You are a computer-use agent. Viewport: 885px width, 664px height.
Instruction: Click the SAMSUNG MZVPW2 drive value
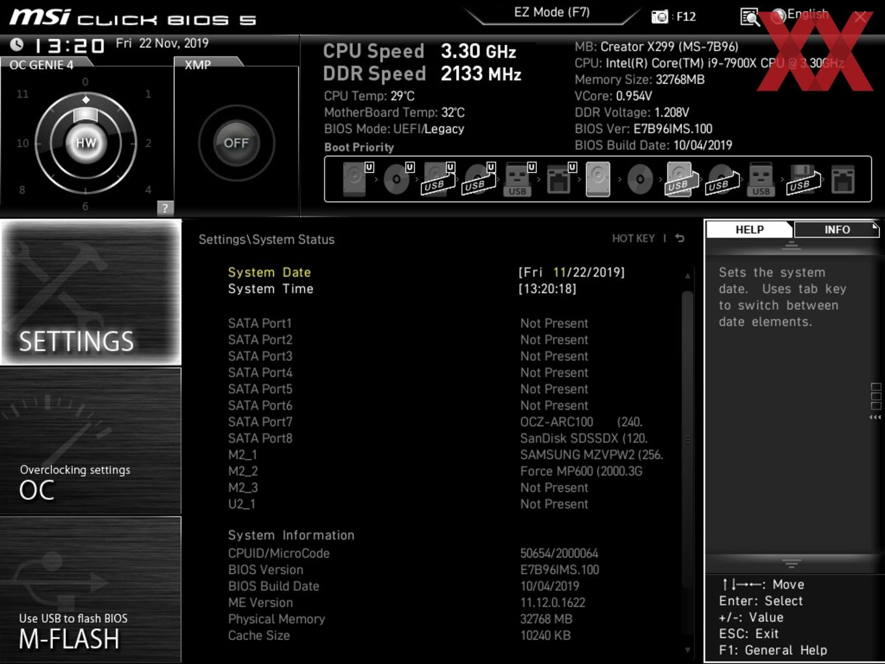pyautogui.click(x=592, y=454)
